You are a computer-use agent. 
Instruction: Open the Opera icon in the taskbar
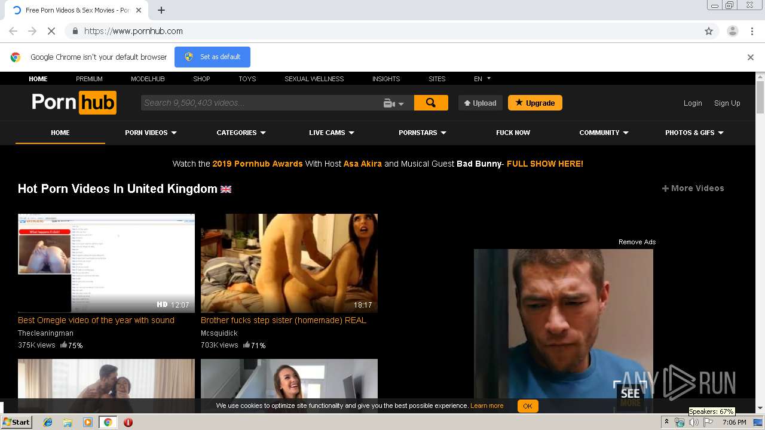pyautogui.click(x=128, y=422)
